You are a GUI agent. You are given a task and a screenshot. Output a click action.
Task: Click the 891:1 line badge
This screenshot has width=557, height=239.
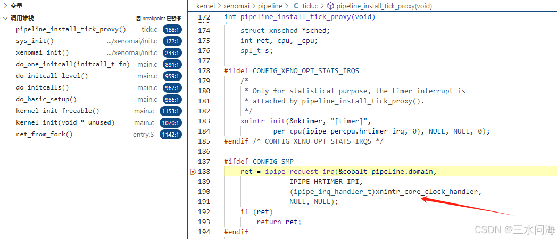point(172,65)
